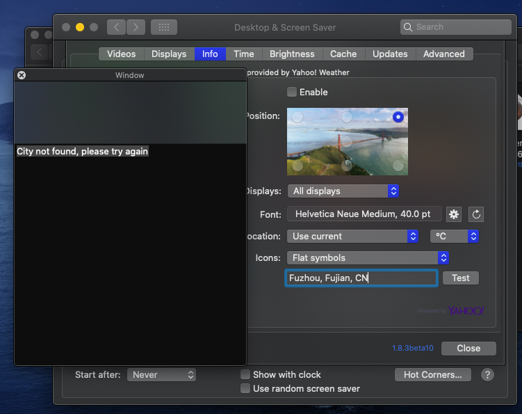Open the font settings gear icon
Screen dimensions: 522x414
tap(454, 214)
